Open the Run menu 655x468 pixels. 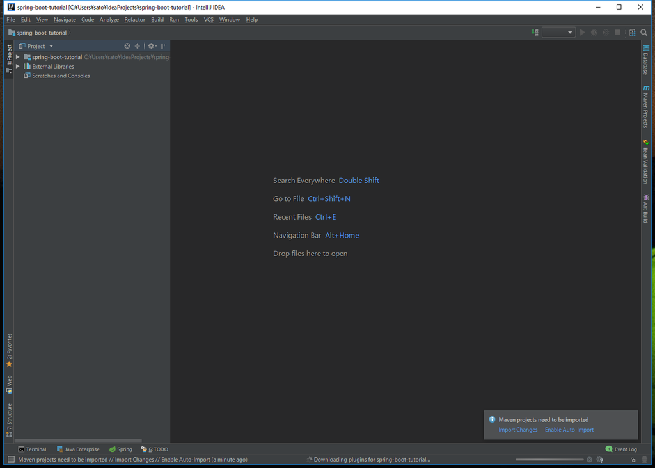click(x=174, y=20)
